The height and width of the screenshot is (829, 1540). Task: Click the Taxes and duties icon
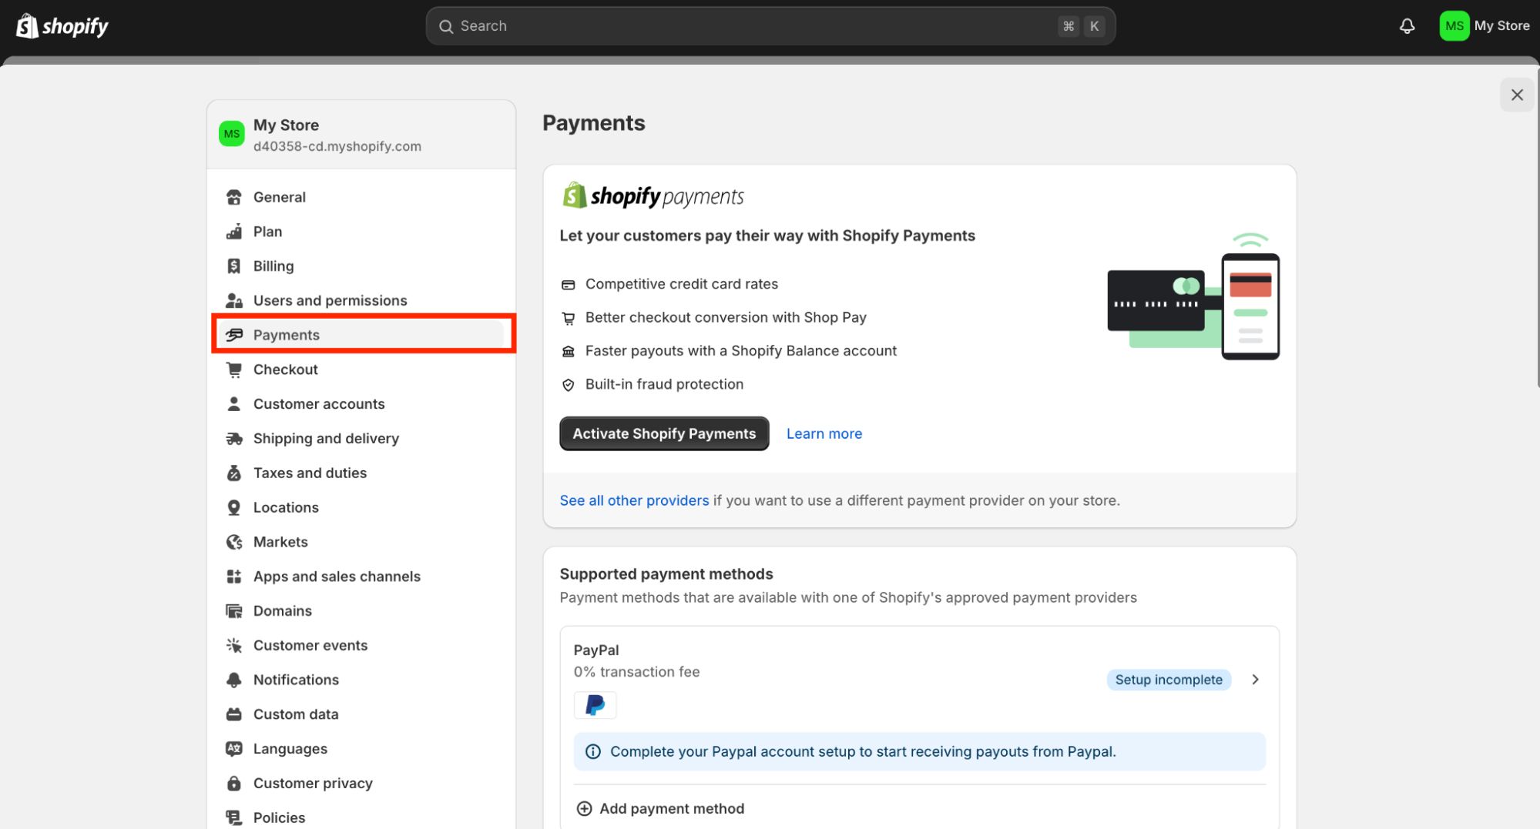[x=234, y=473]
